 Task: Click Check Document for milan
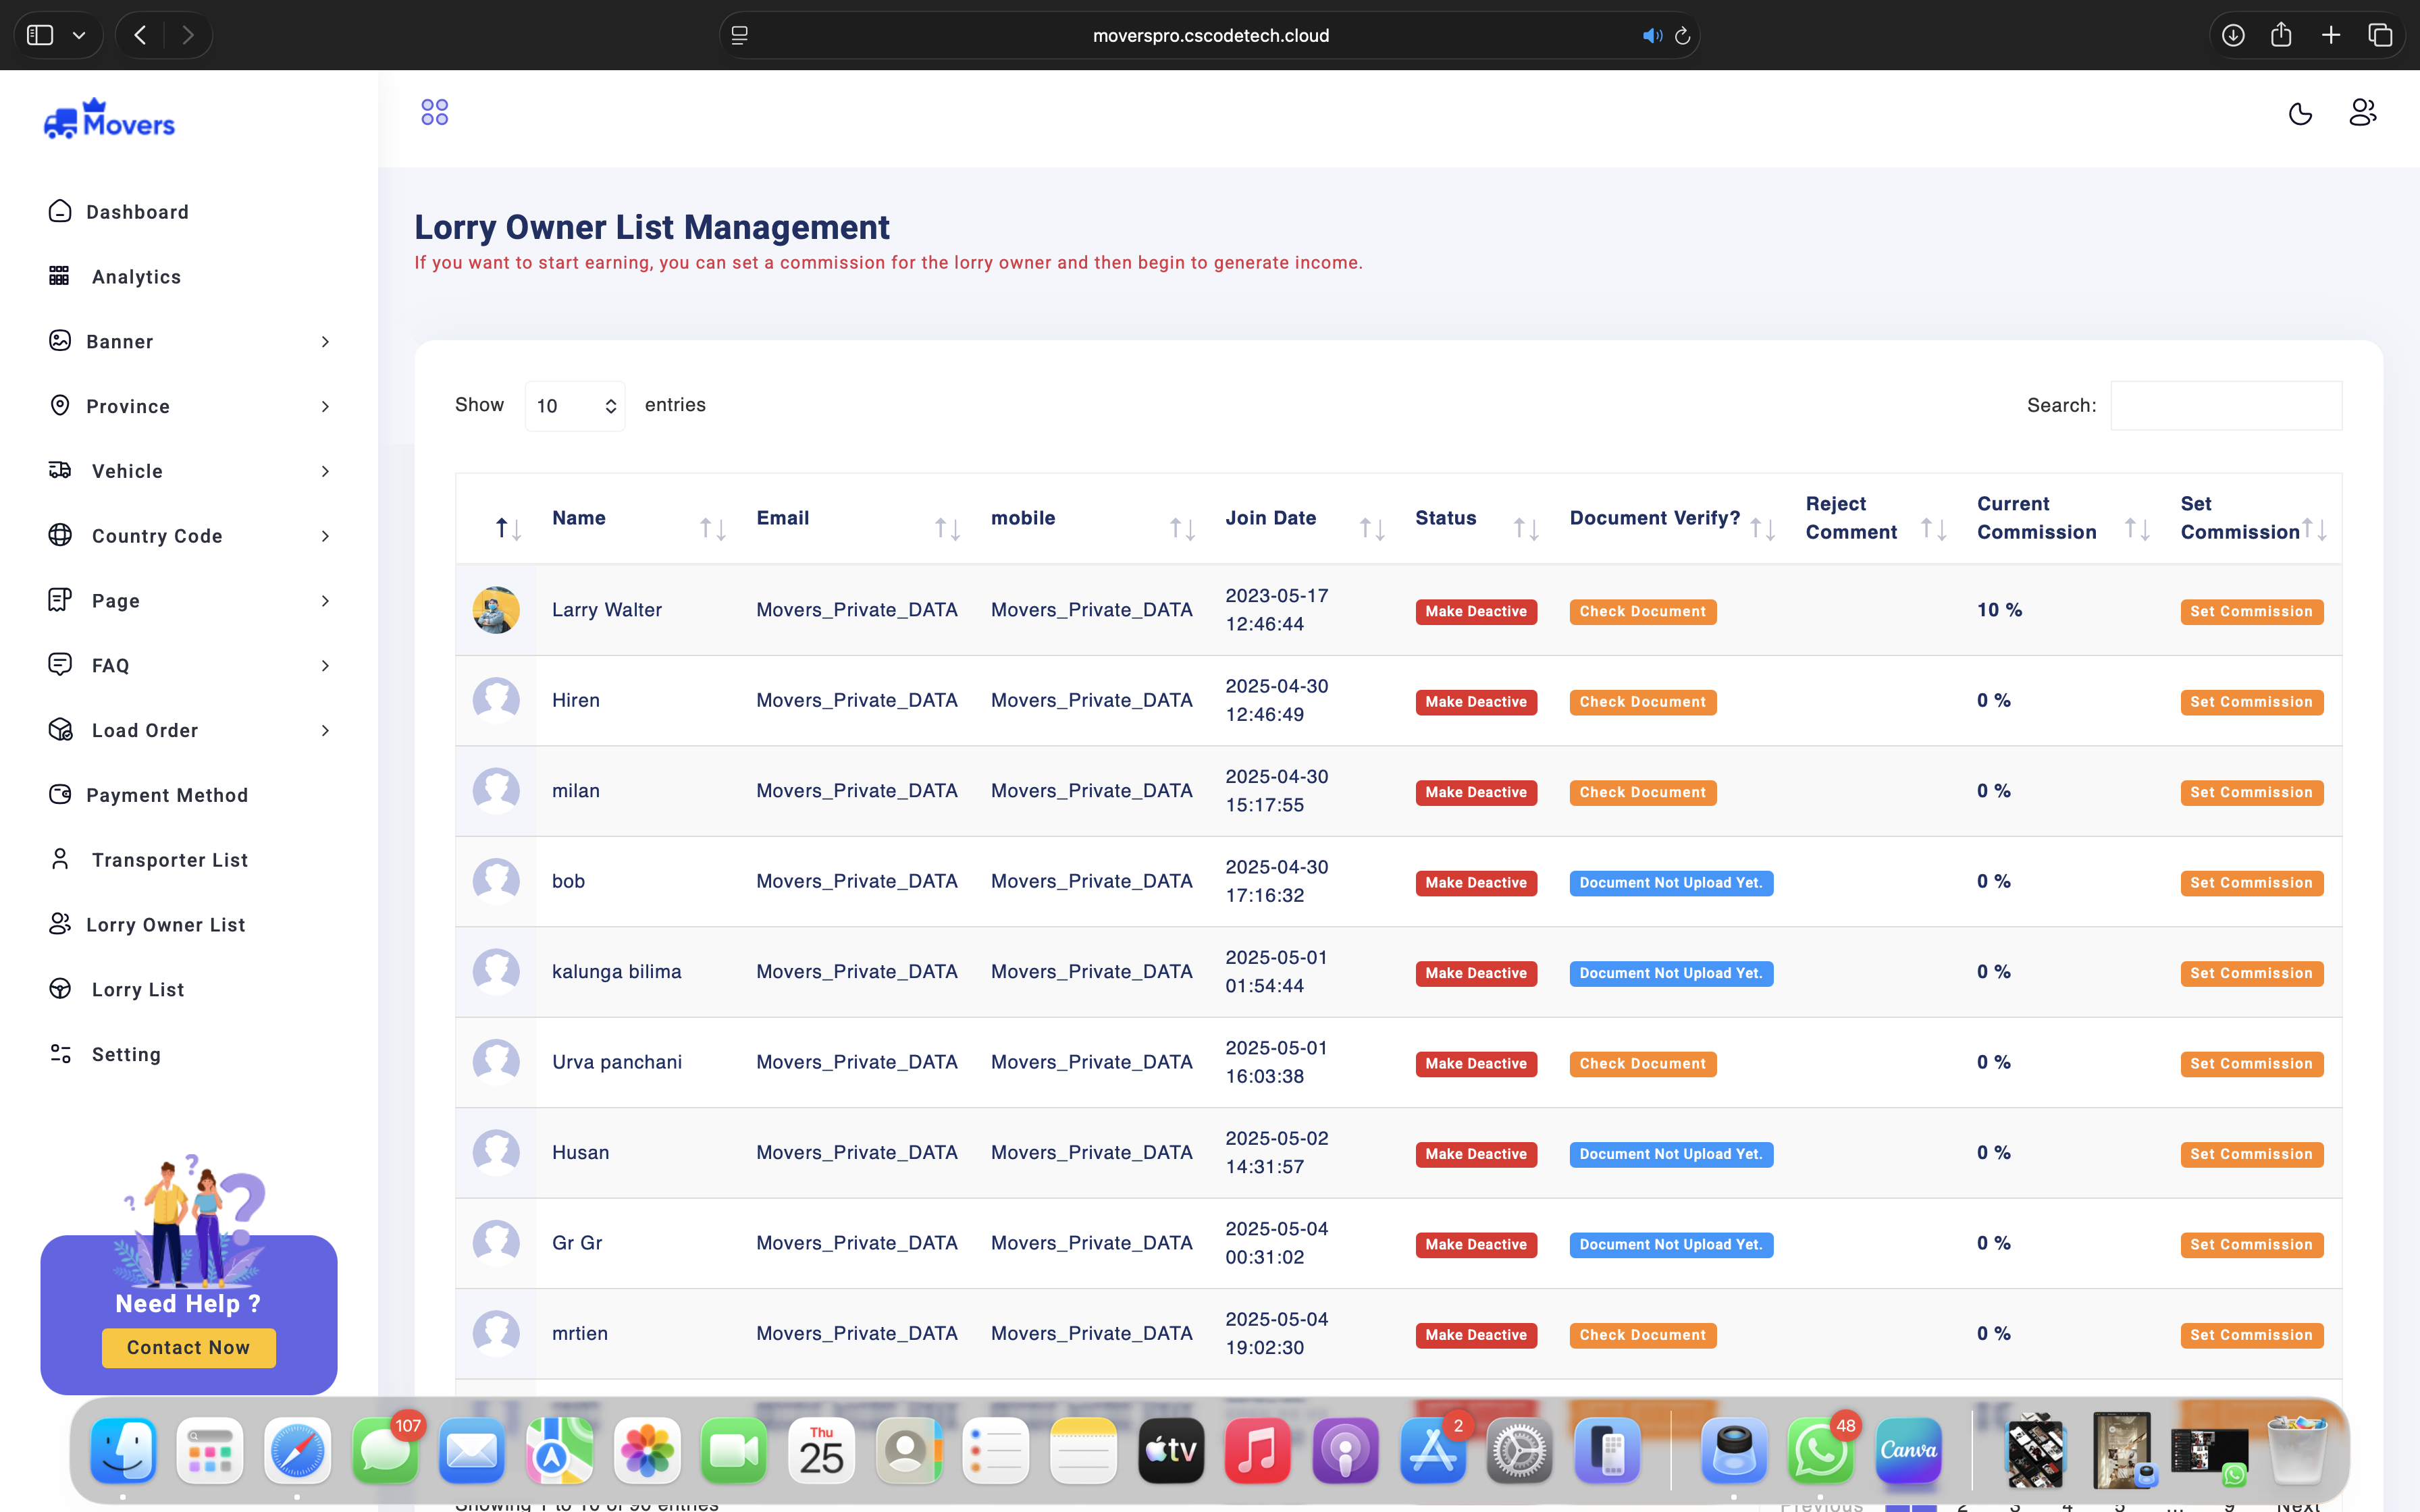point(1642,792)
